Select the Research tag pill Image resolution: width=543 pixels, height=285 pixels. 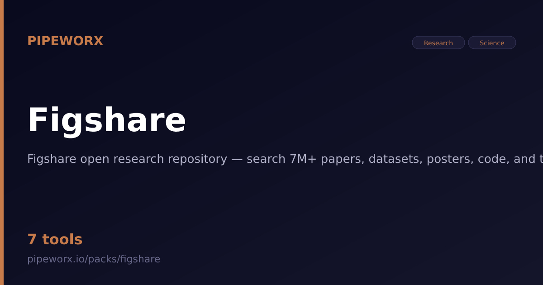tap(438, 43)
